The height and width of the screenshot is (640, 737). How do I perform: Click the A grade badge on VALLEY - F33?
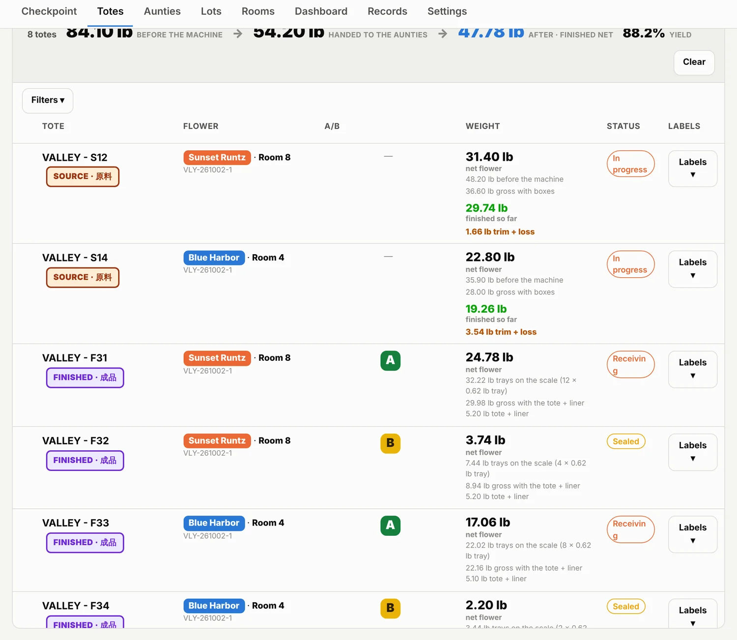(x=390, y=525)
